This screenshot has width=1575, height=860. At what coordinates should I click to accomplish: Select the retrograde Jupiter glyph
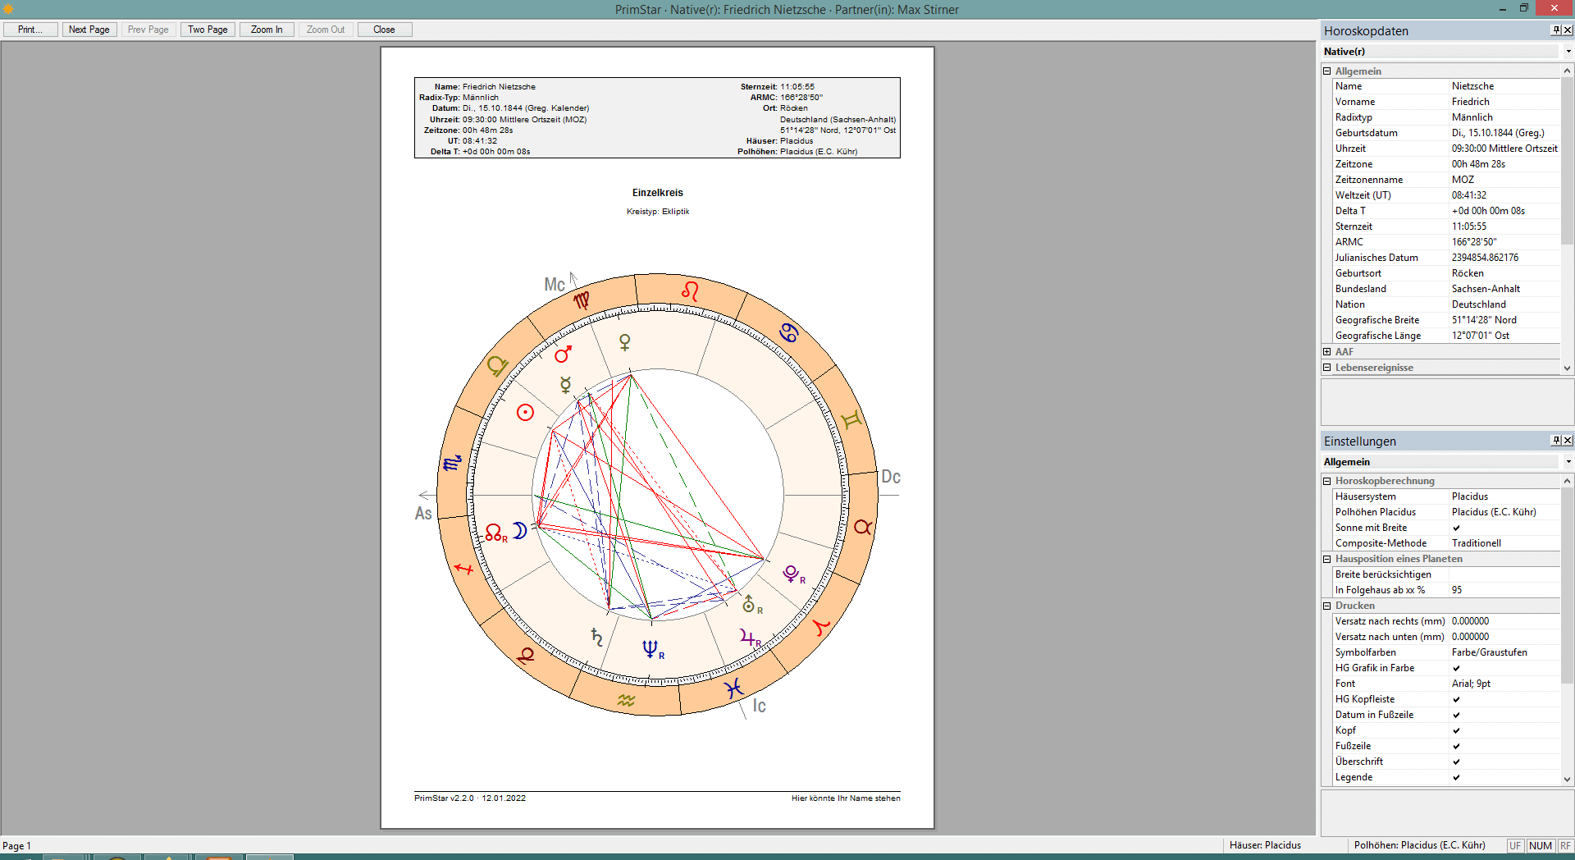pyautogui.click(x=751, y=638)
